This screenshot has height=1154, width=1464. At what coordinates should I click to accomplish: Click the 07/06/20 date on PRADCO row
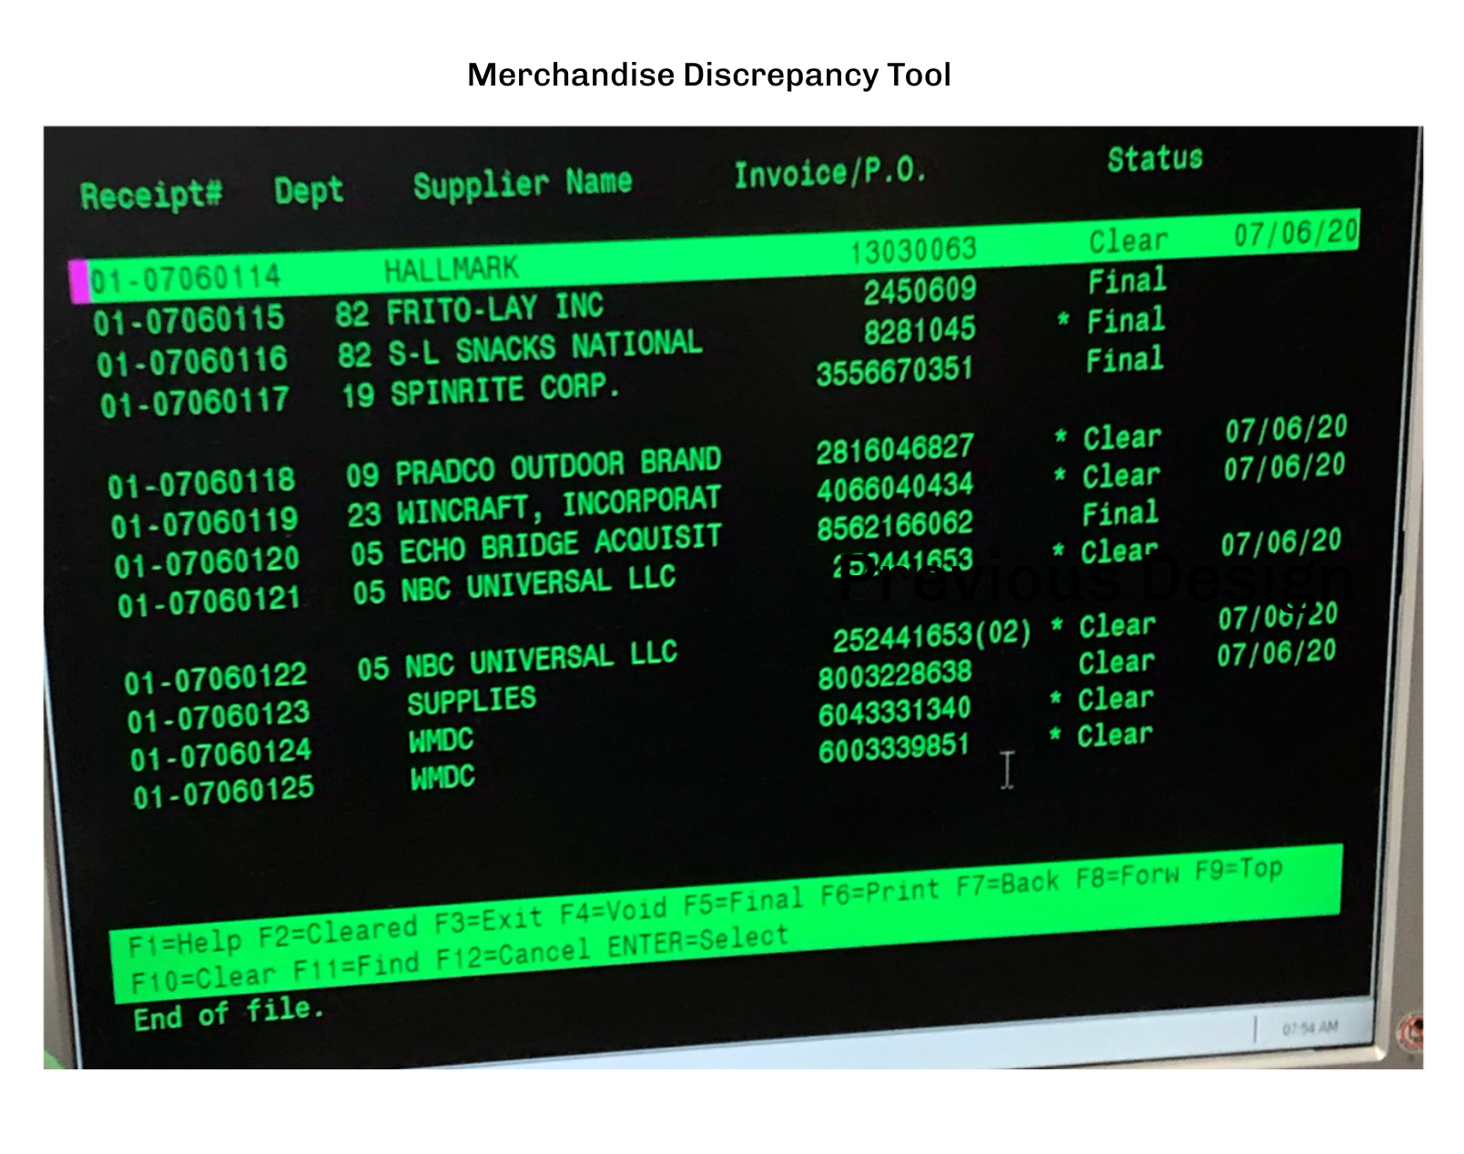[1286, 429]
